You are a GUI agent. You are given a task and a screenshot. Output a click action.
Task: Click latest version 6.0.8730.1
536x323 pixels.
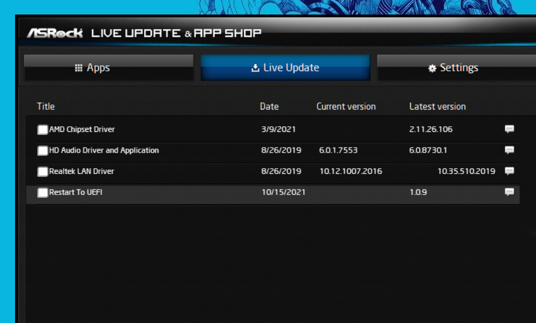point(428,150)
